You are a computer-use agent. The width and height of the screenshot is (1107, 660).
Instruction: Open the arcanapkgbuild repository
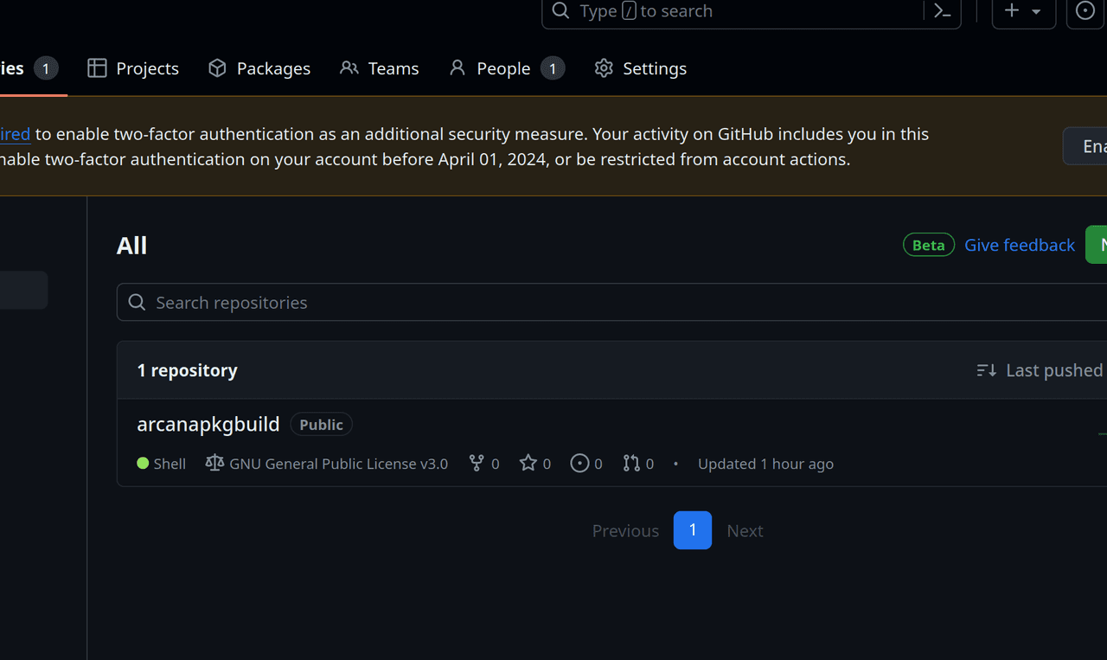[208, 424]
